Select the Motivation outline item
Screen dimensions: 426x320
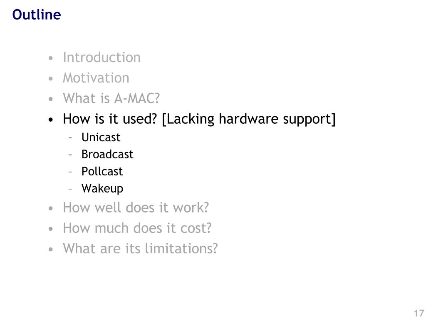pos(96,78)
